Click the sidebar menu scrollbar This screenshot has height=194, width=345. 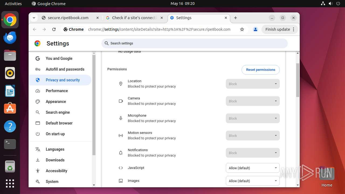(x=94, y=105)
